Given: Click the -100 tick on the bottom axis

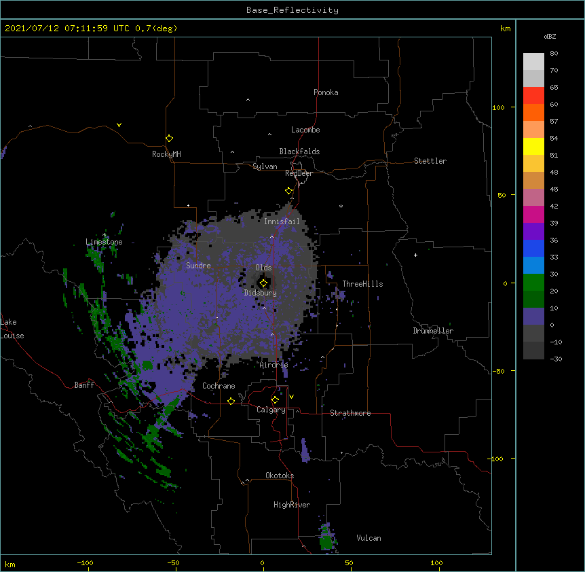Looking at the screenshot, I should click(x=85, y=562).
